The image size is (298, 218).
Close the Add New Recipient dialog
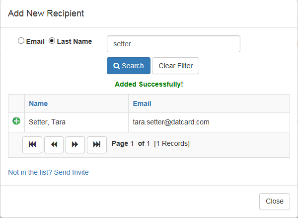pyautogui.click(x=275, y=202)
